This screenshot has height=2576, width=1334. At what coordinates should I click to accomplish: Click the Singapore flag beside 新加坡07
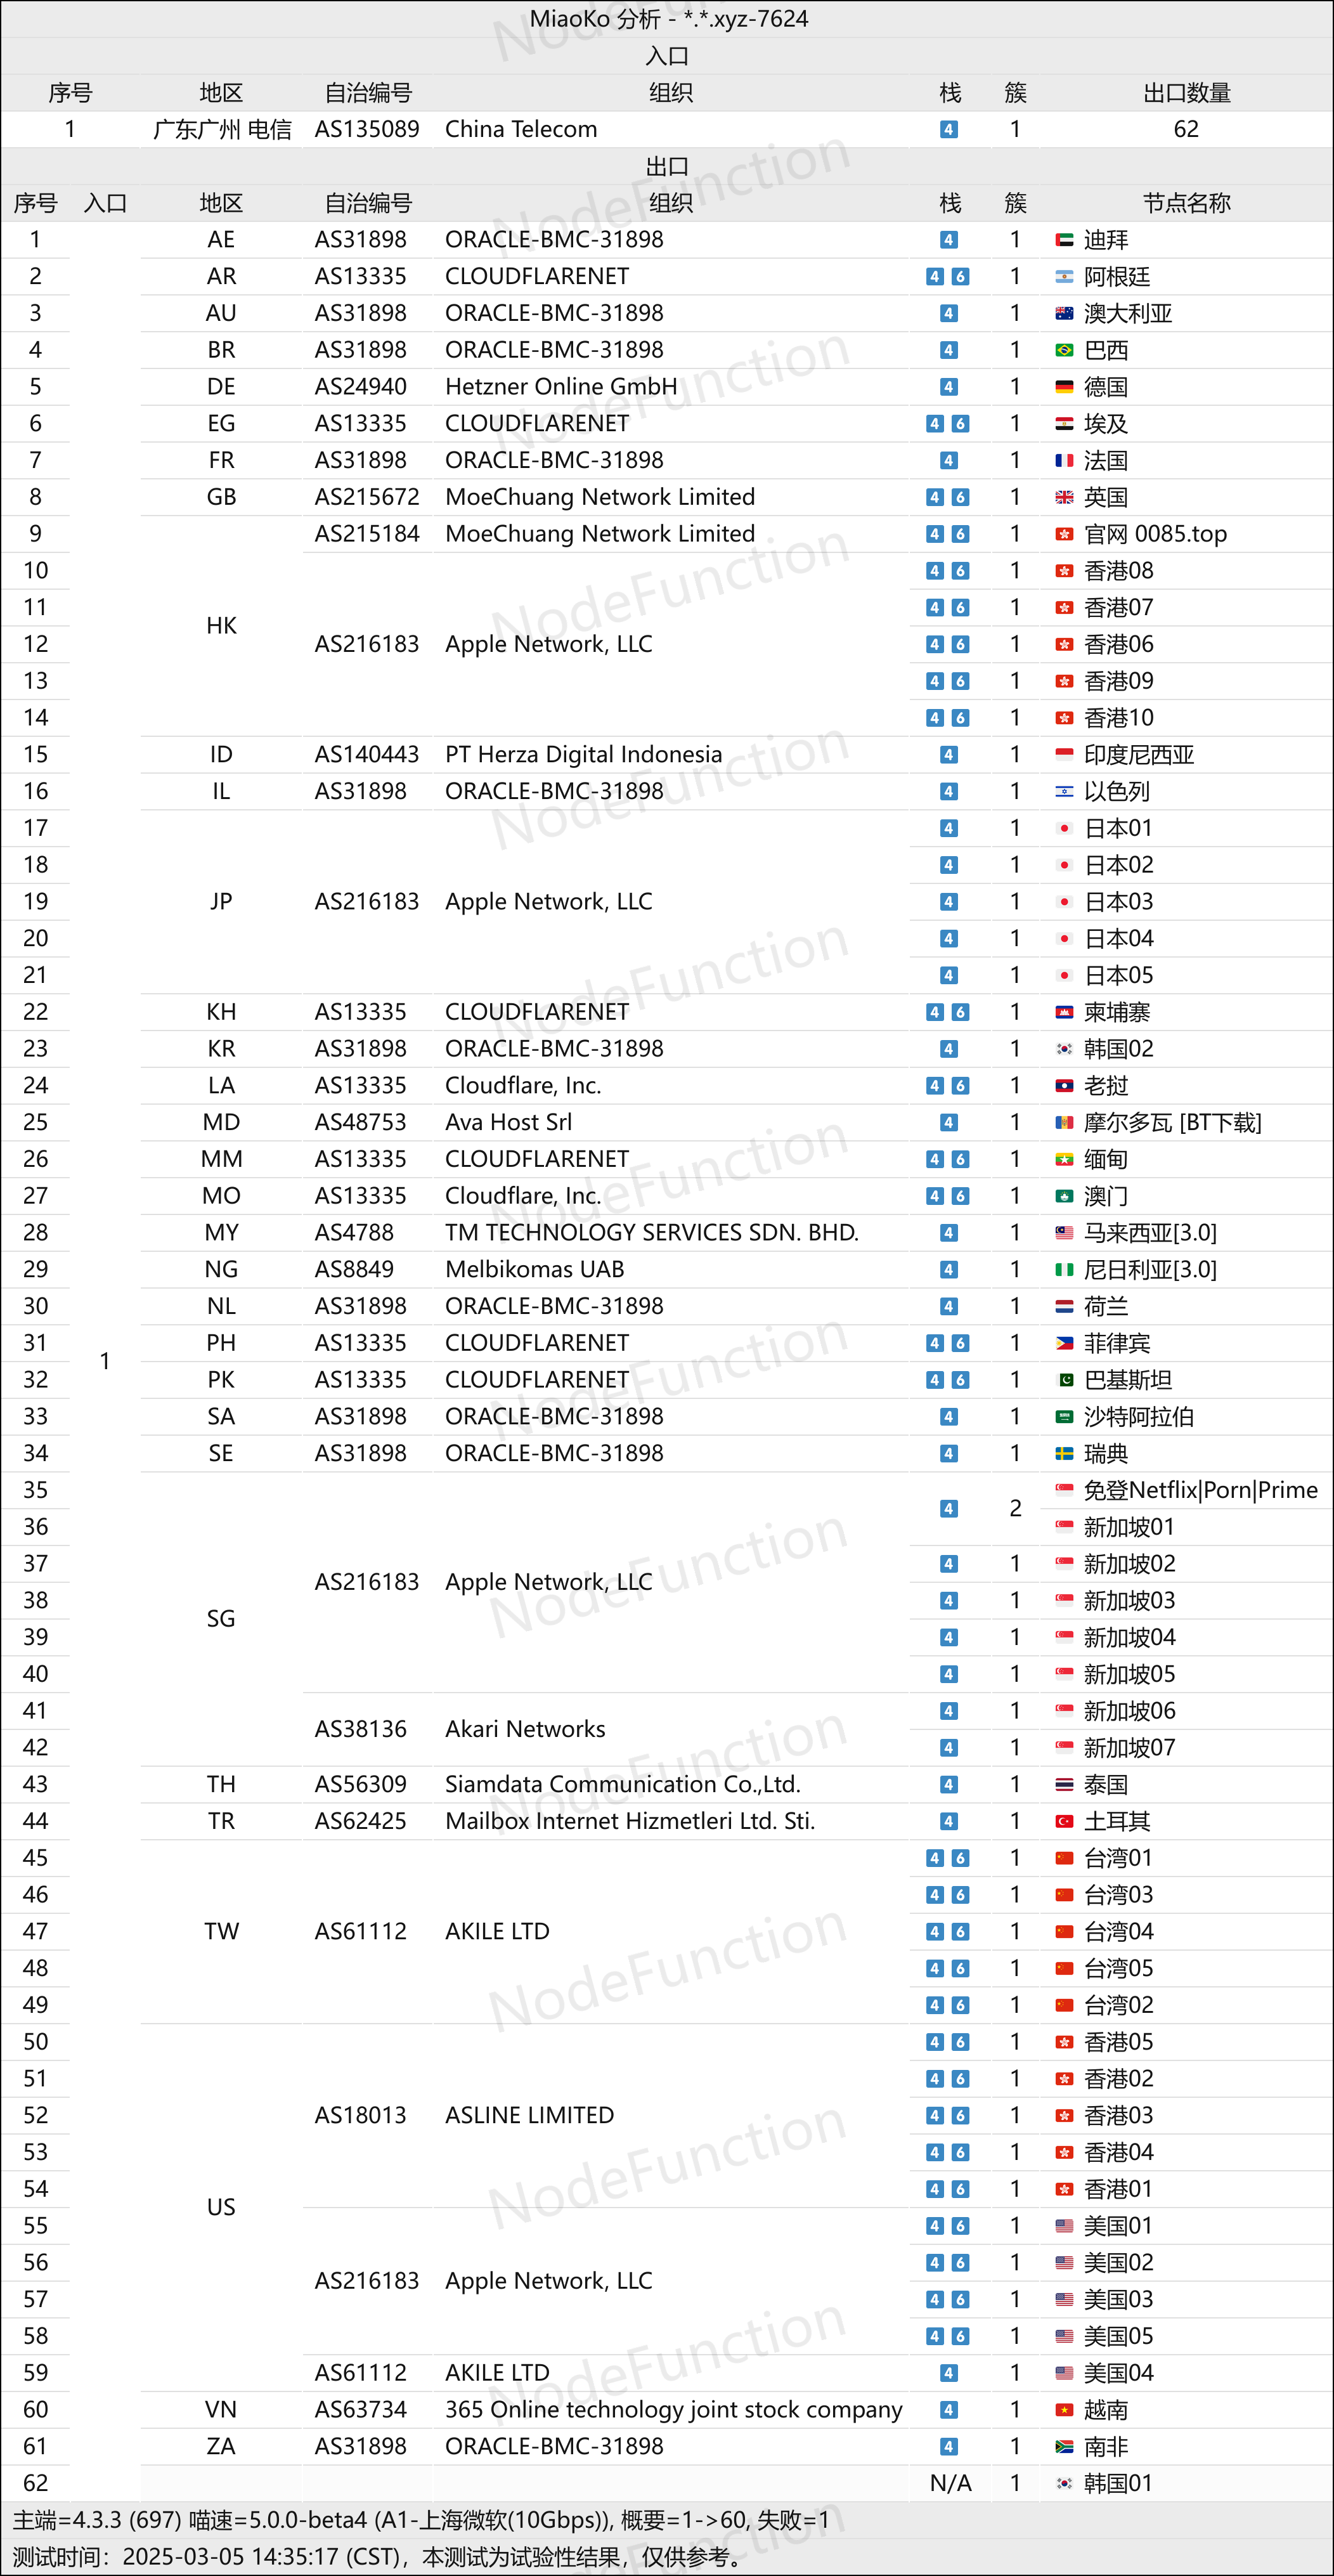[1064, 1747]
